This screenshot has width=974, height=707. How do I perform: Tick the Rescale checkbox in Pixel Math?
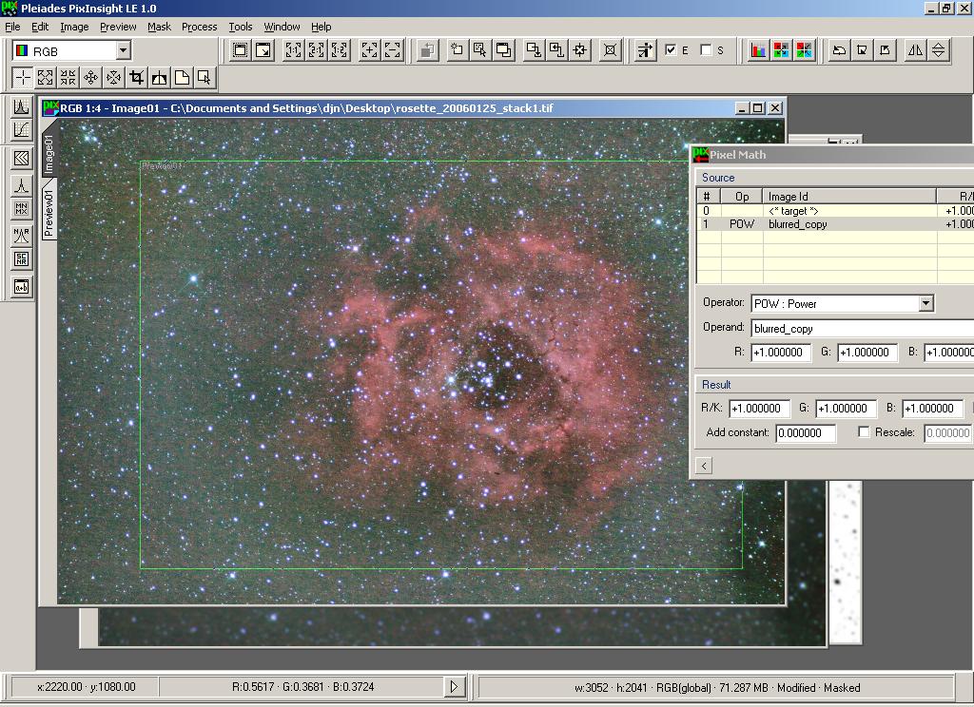[864, 432]
